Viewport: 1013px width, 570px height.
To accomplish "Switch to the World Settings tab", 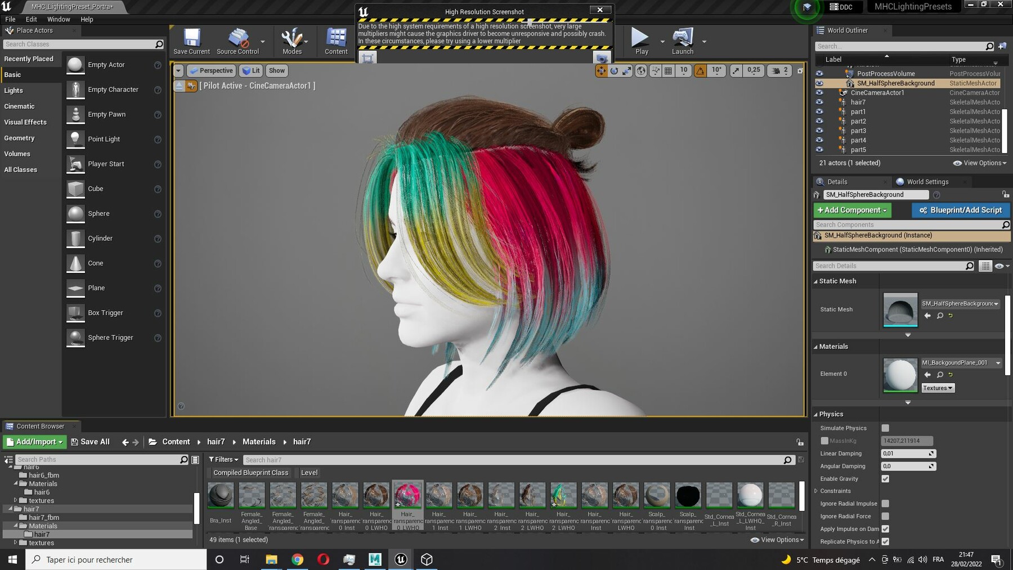I will (x=927, y=182).
